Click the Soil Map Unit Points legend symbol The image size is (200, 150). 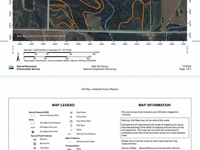point(33,132)
